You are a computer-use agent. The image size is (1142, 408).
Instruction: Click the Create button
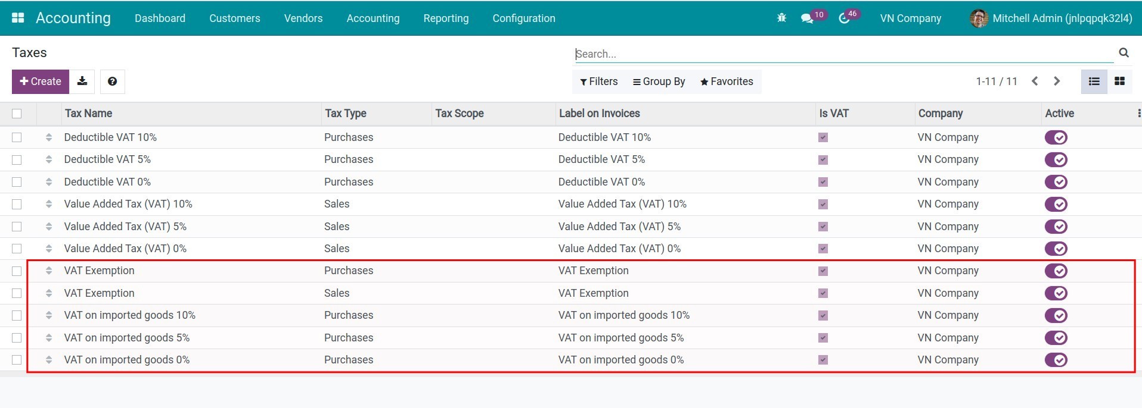click(41, 81)
